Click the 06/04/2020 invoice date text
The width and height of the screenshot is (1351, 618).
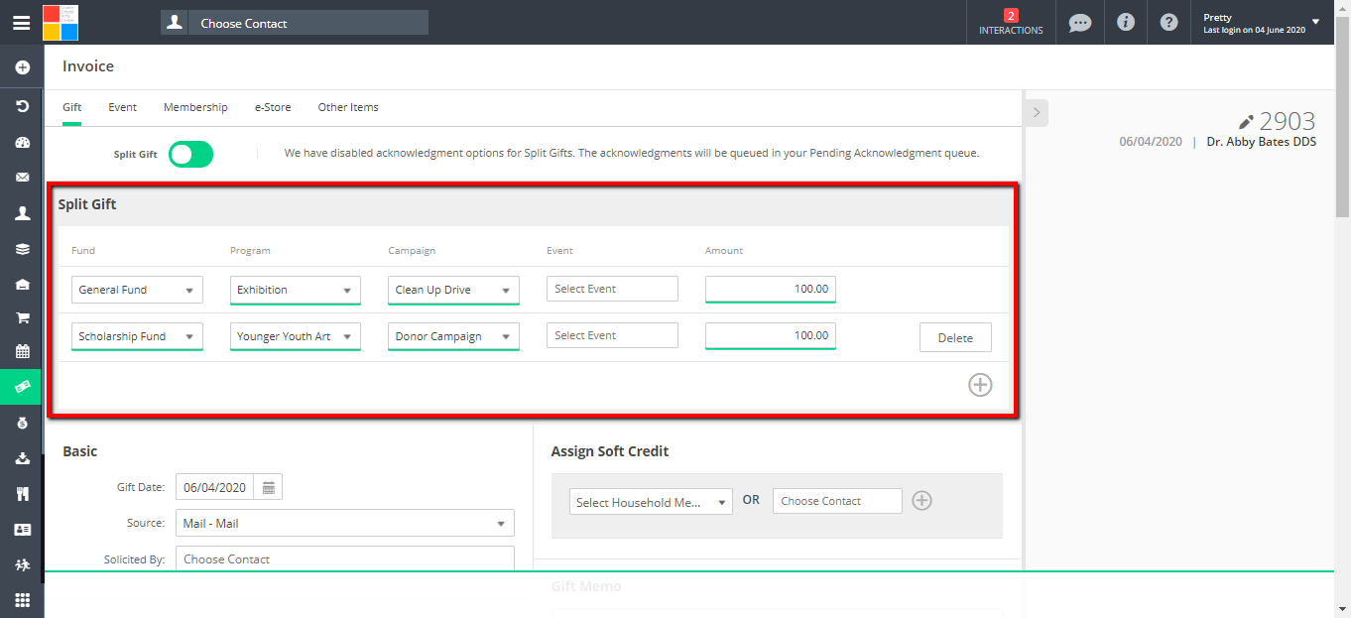click(1151, 142)
